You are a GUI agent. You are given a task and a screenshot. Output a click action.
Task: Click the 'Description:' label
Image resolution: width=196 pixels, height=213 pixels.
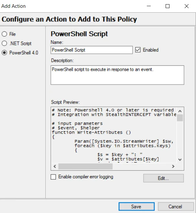point(62,61)
